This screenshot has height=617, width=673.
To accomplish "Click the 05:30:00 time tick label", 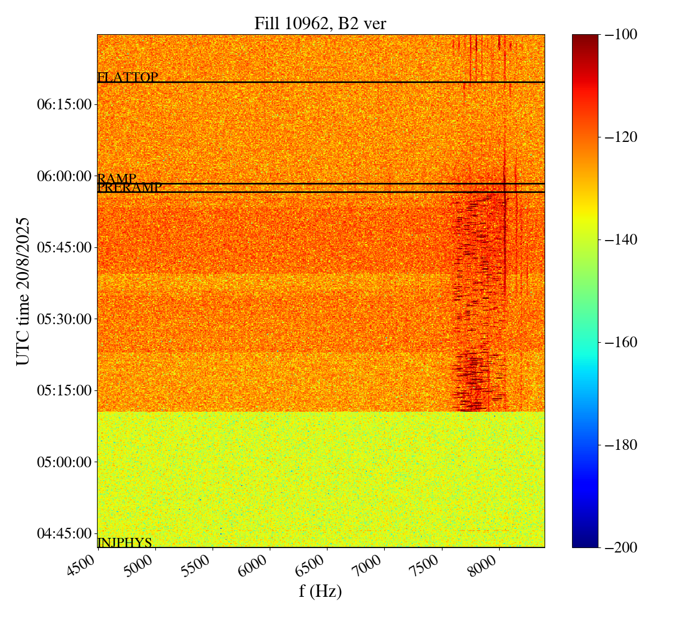I will 64,319.
